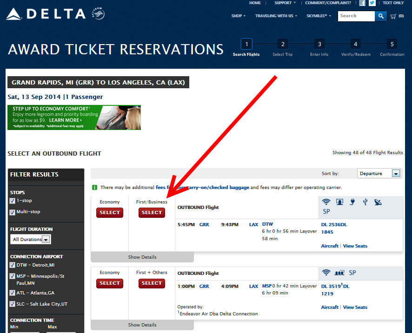Expand Show Details for first flight
412x333 pixels.
click(142, 257)
